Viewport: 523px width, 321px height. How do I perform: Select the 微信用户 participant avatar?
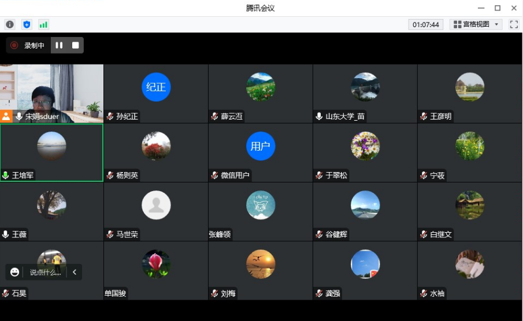point(261,146)
